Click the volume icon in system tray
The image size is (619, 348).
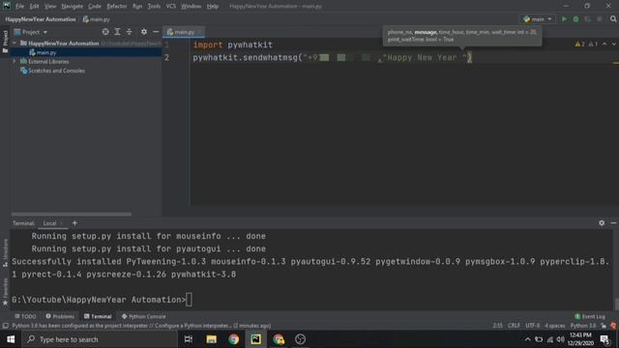click(561, 339)
